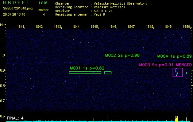Select the label "M003 9s p=0.91 MERGED"
The image size is (193, 122).
[x=165, y=65]
